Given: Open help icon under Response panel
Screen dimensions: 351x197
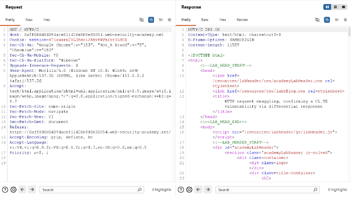Looking at the screenshot, I should pos(181,190).
